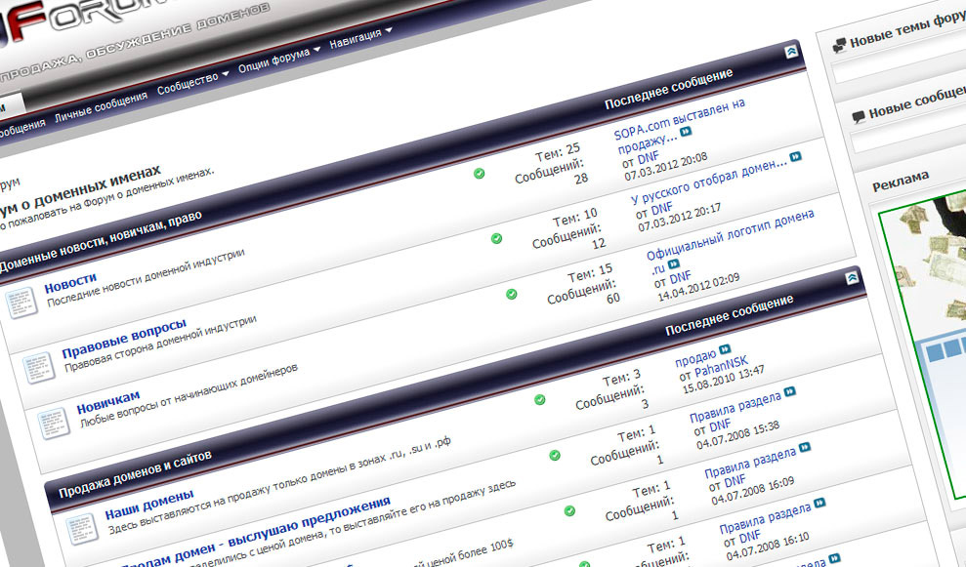Image resolution: width=966 pixels, height=567 pixels.
Task: Collapse the 'Продажа доменов и сайтов' section
Action: (852, 278)
